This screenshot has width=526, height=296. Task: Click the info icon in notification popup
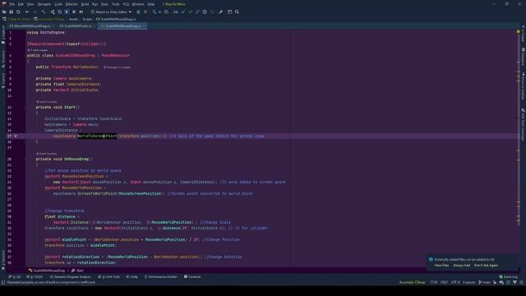(x=431, y=260)
